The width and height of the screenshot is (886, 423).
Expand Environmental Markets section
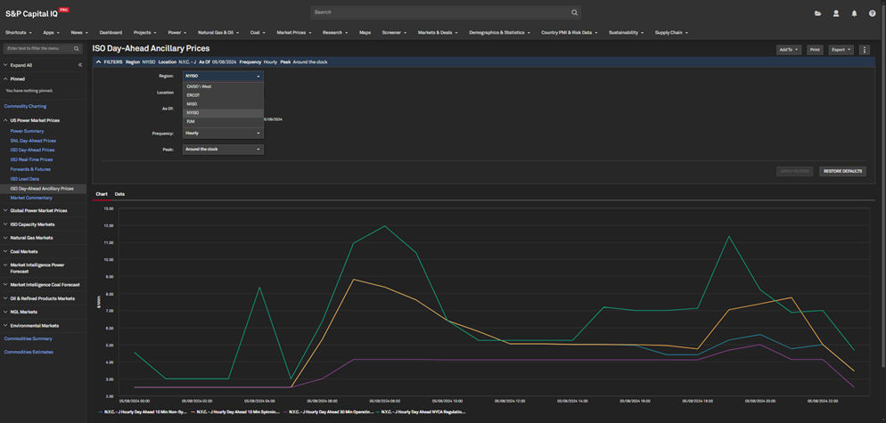coord(5,325)
